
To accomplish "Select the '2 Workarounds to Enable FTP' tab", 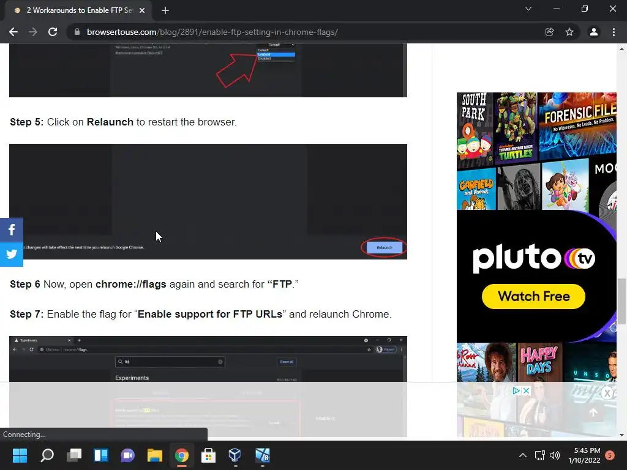I will pos(79,10).
